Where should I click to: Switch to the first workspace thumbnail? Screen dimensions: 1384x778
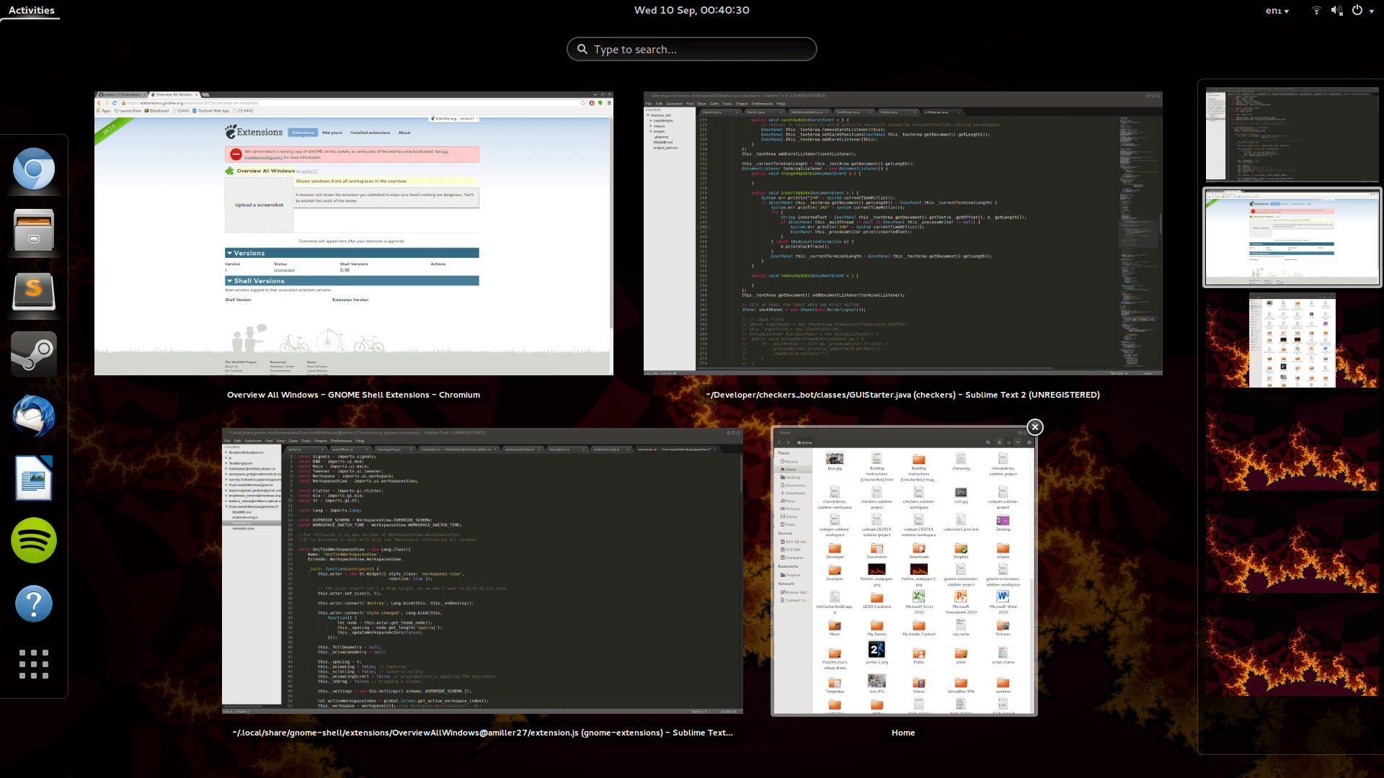(1292, 134)
